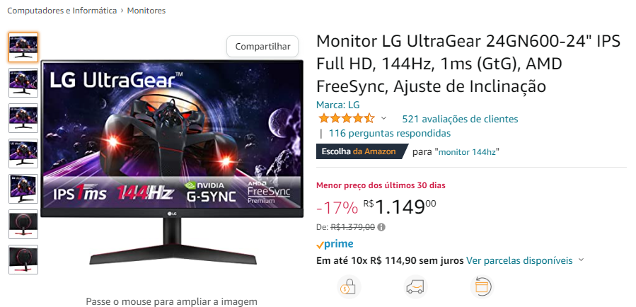This screenshot has height=307, width=636.
Task: Select the second product thumbnail
Action: point(23,83)
